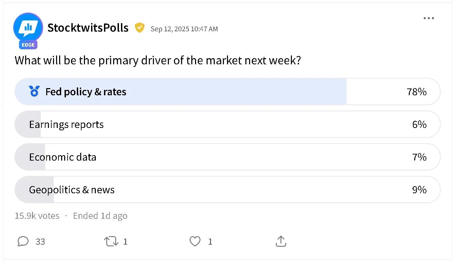Click the medal icon beside Fed policy

click(34, 92)
